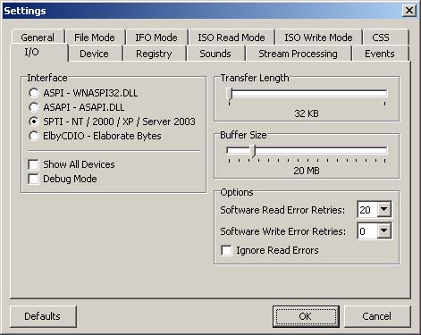Close the Settings dialog window
Screen dimensions: 421x335
coord(409,11)
